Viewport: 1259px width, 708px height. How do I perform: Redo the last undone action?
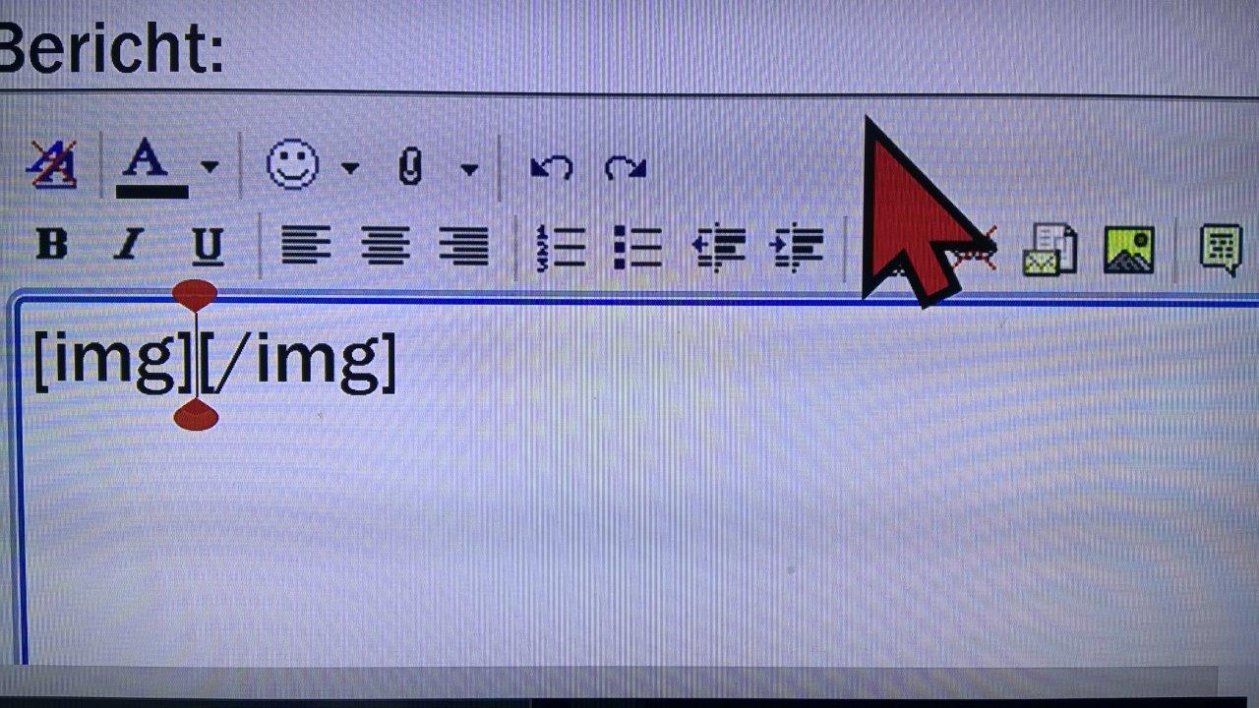pyautogui.click(x=625, y=167)
